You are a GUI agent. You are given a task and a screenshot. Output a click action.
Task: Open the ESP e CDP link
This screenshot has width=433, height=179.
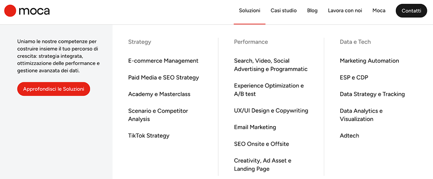tap(354, 78)
